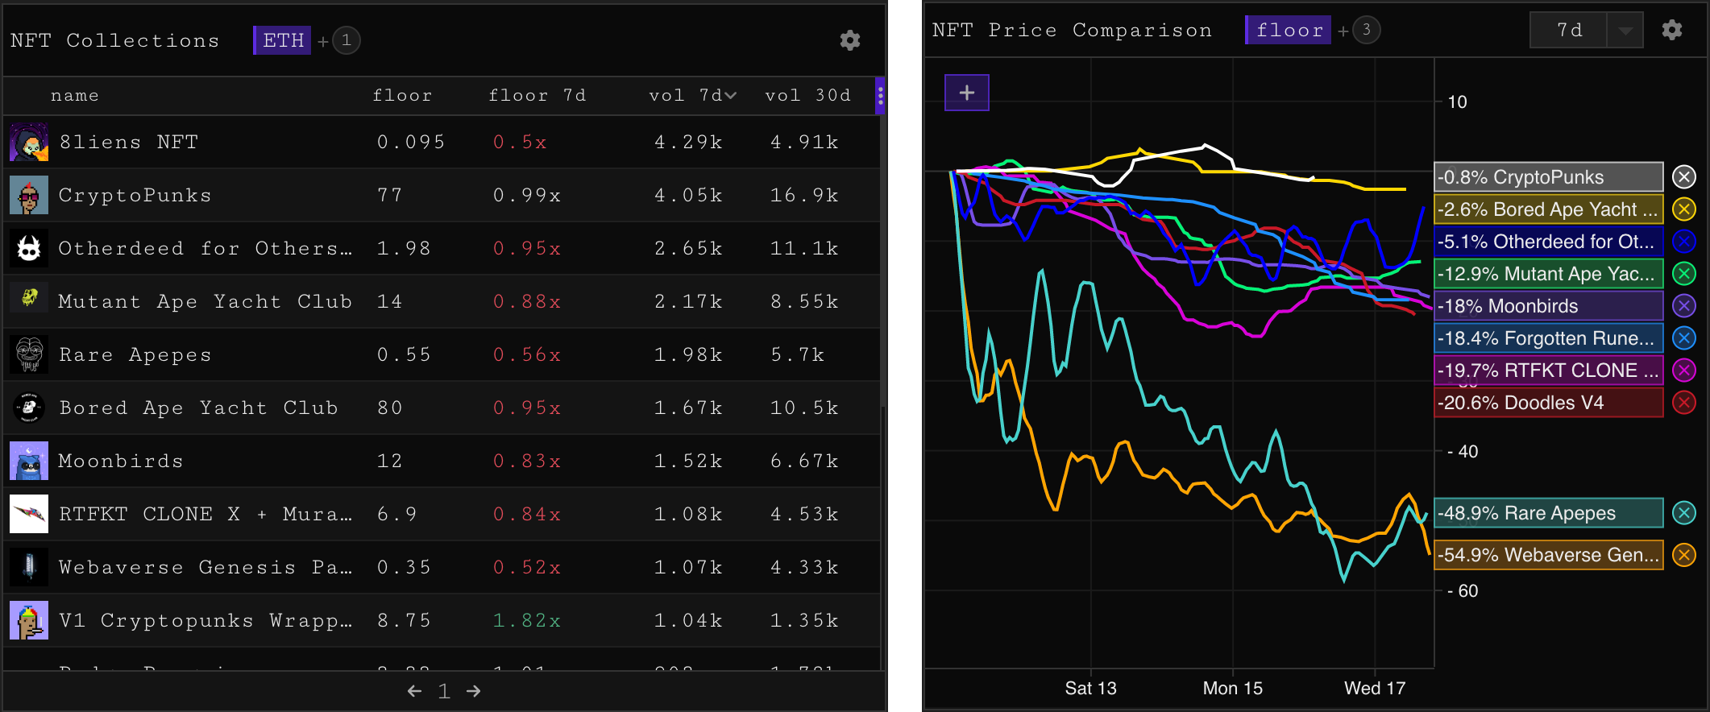This screenshot has width=1710, height=712.
Task: Open the CryptoPunks collection row
Action: coord(442,195)
